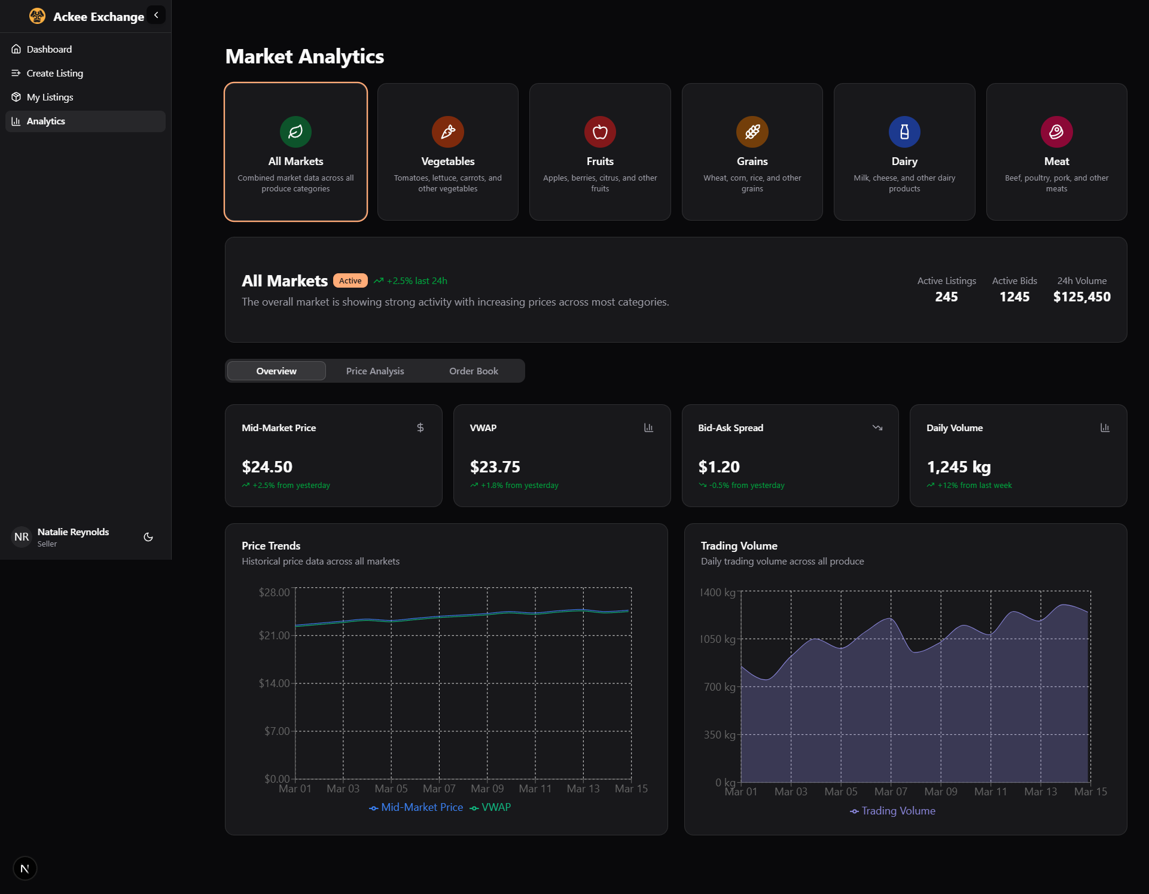Pick the Dairy milk bottle icon
Image resolution: width=1149 pixels, height=894 pixels.
coord(904,132)
